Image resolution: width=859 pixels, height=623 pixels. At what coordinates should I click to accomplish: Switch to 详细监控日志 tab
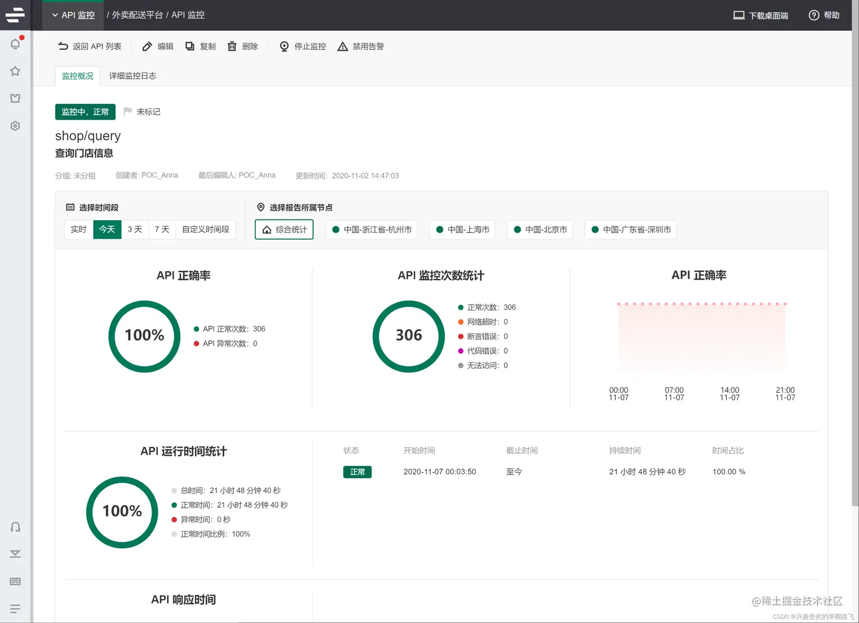click(x=132, y=75)
